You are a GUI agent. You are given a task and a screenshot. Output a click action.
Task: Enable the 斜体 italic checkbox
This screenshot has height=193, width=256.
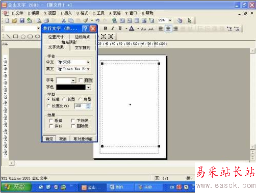click(51, 126)
